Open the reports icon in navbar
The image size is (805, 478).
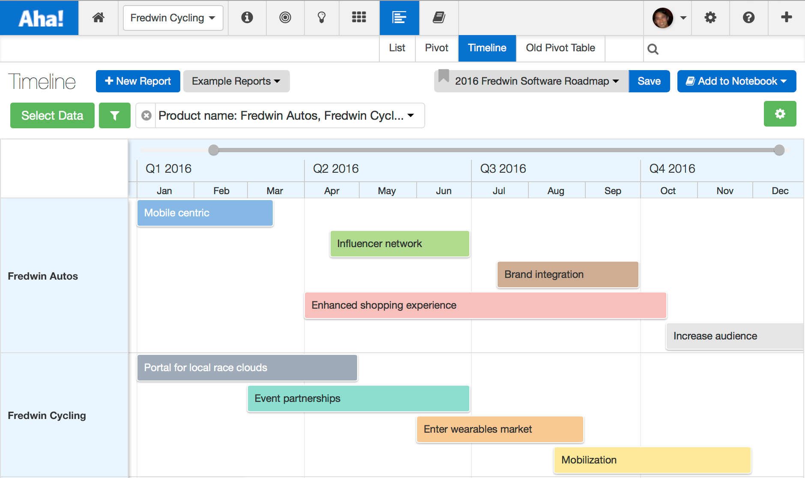pyautogui.click(x=399, y=18)
